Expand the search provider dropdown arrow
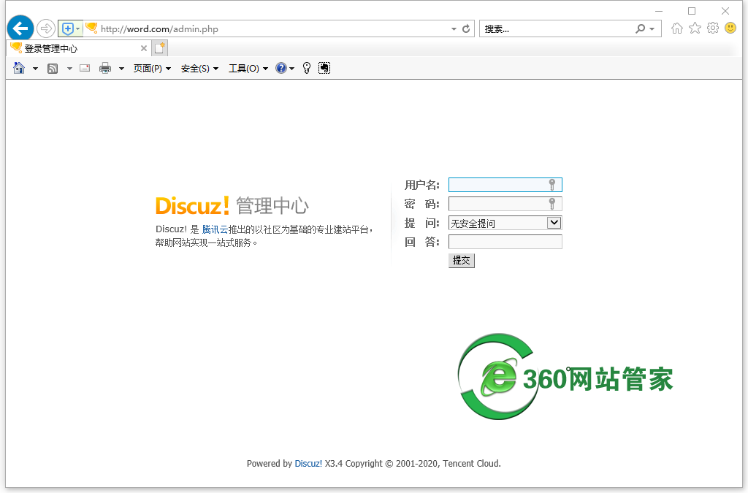This screenshot has height=493, width=748. (x=652, y=29)
